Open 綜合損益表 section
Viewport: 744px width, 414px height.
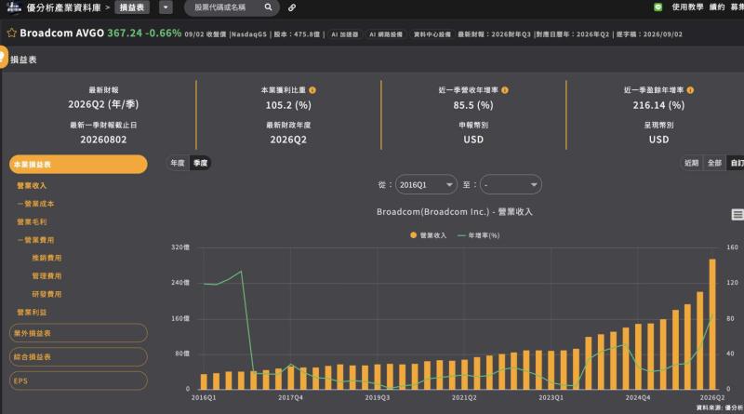[x=78, y=356]
